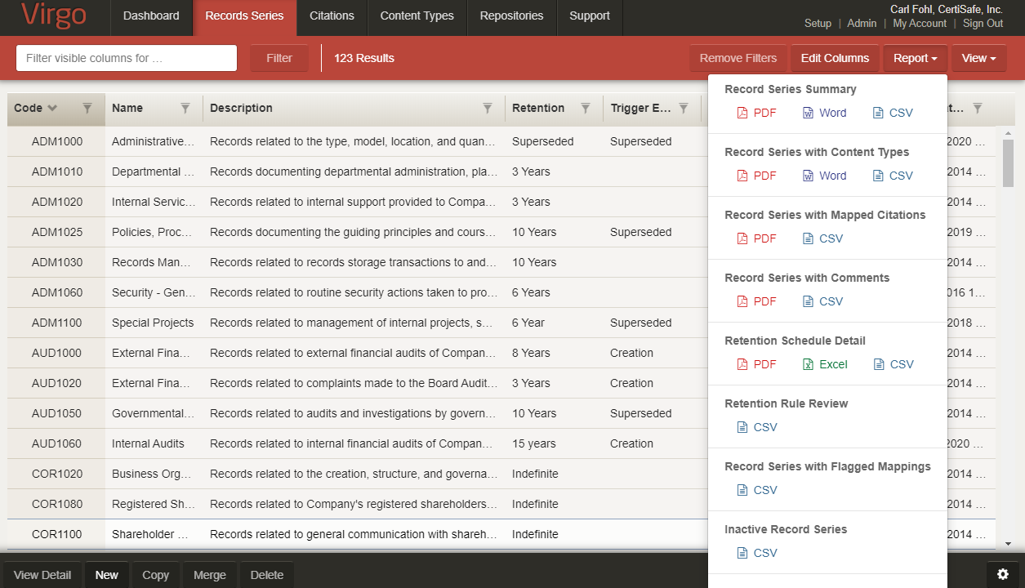Open the settings gear at bottom right
This screenshot has width=1025, height=588.
pyautogui.click(x=1003, y=574)
